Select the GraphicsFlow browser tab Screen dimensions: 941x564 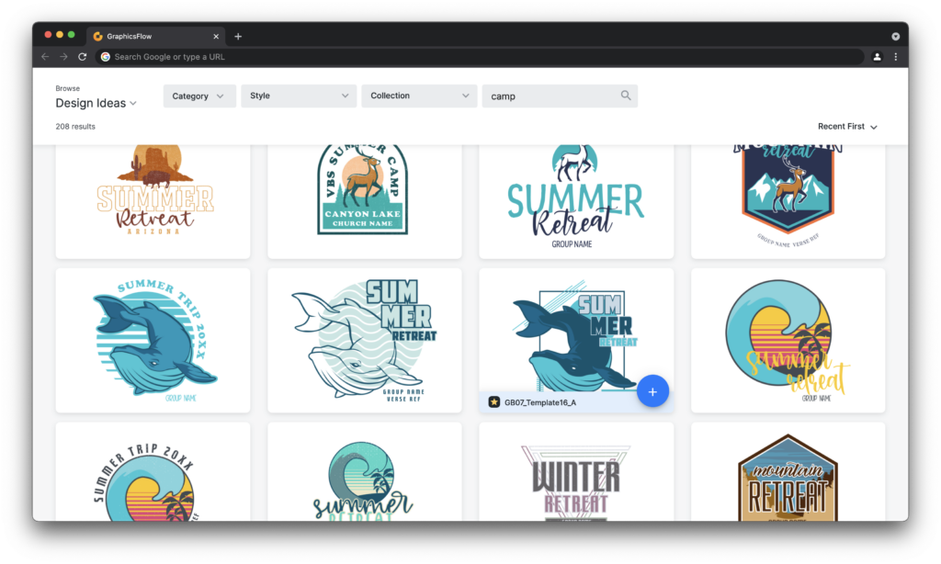(156, 37)
